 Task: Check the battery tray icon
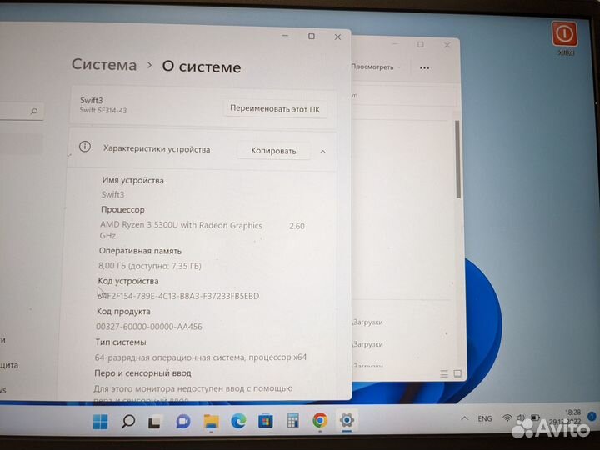tap(535, 417)
